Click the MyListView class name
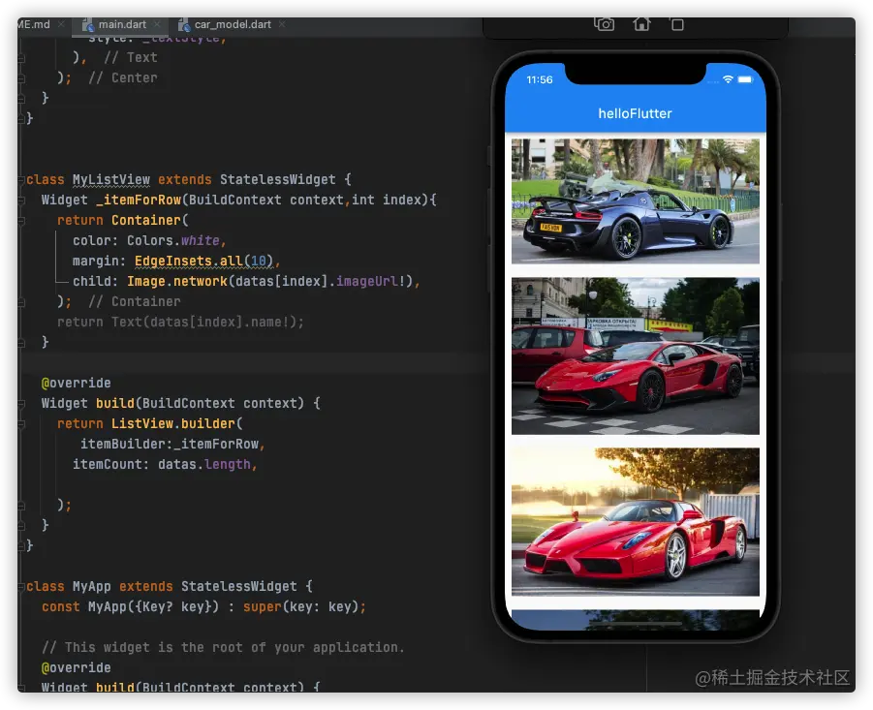 coord(110,180)
